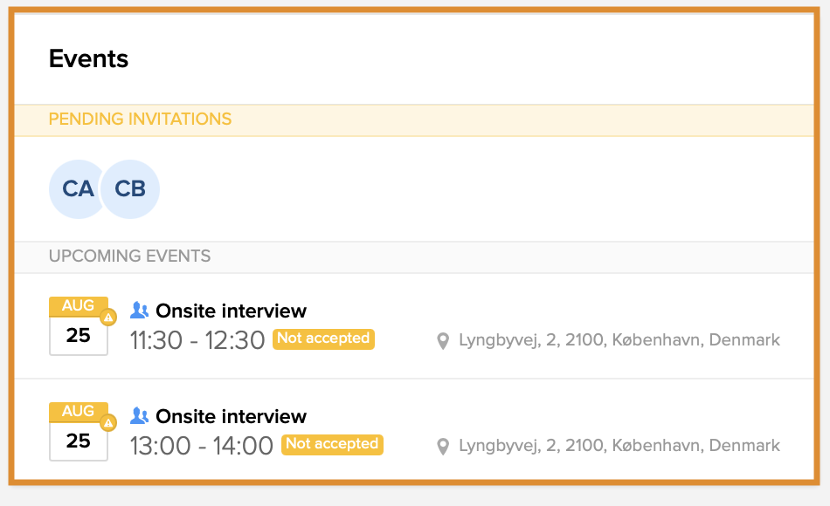
Task: Click the CB pending invitation avatar
Action: coord(131,188)
